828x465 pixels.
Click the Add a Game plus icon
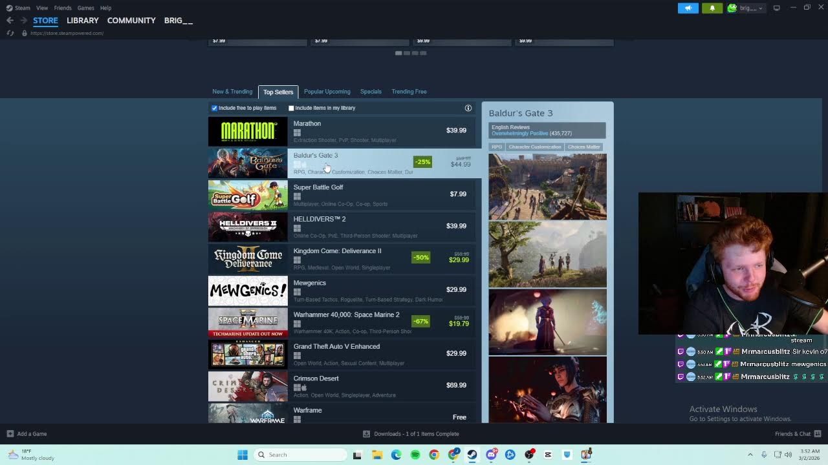tap(10, 434)
